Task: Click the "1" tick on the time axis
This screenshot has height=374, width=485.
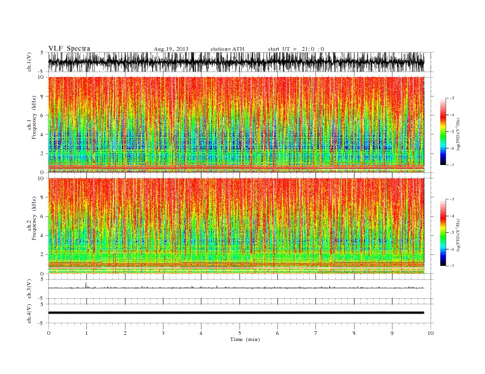Action: coord(86,333)
